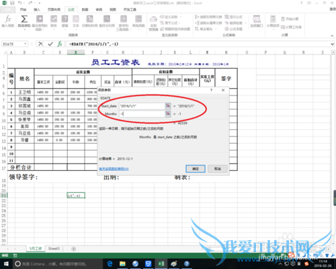
Task: Open the Date & Time functions icon
Action: coord(89,19)
